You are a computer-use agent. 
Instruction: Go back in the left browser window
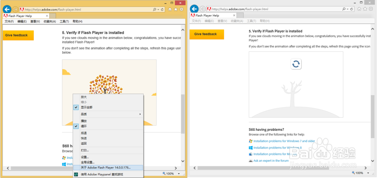pyautogui.click(x=7, y=9)
